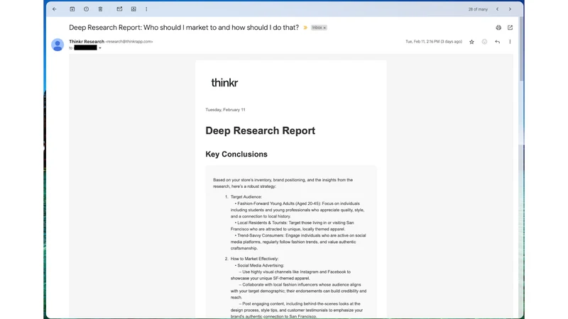Screen dimensions: 568x319
Task: Click the 'Tuesday, February 11' date line
Action: click(x=225, y=110)
